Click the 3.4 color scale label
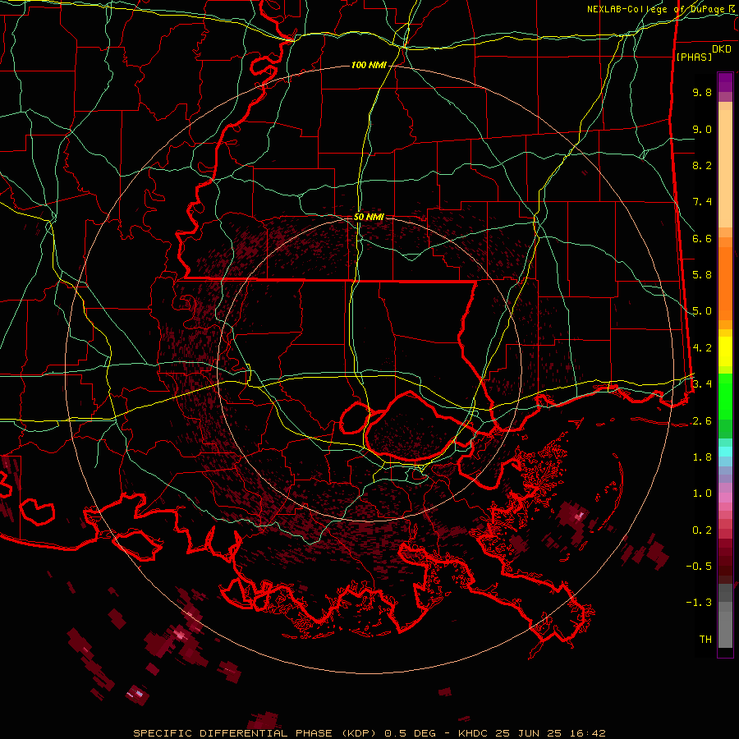The image size is (739, 739). pos(702,384)
